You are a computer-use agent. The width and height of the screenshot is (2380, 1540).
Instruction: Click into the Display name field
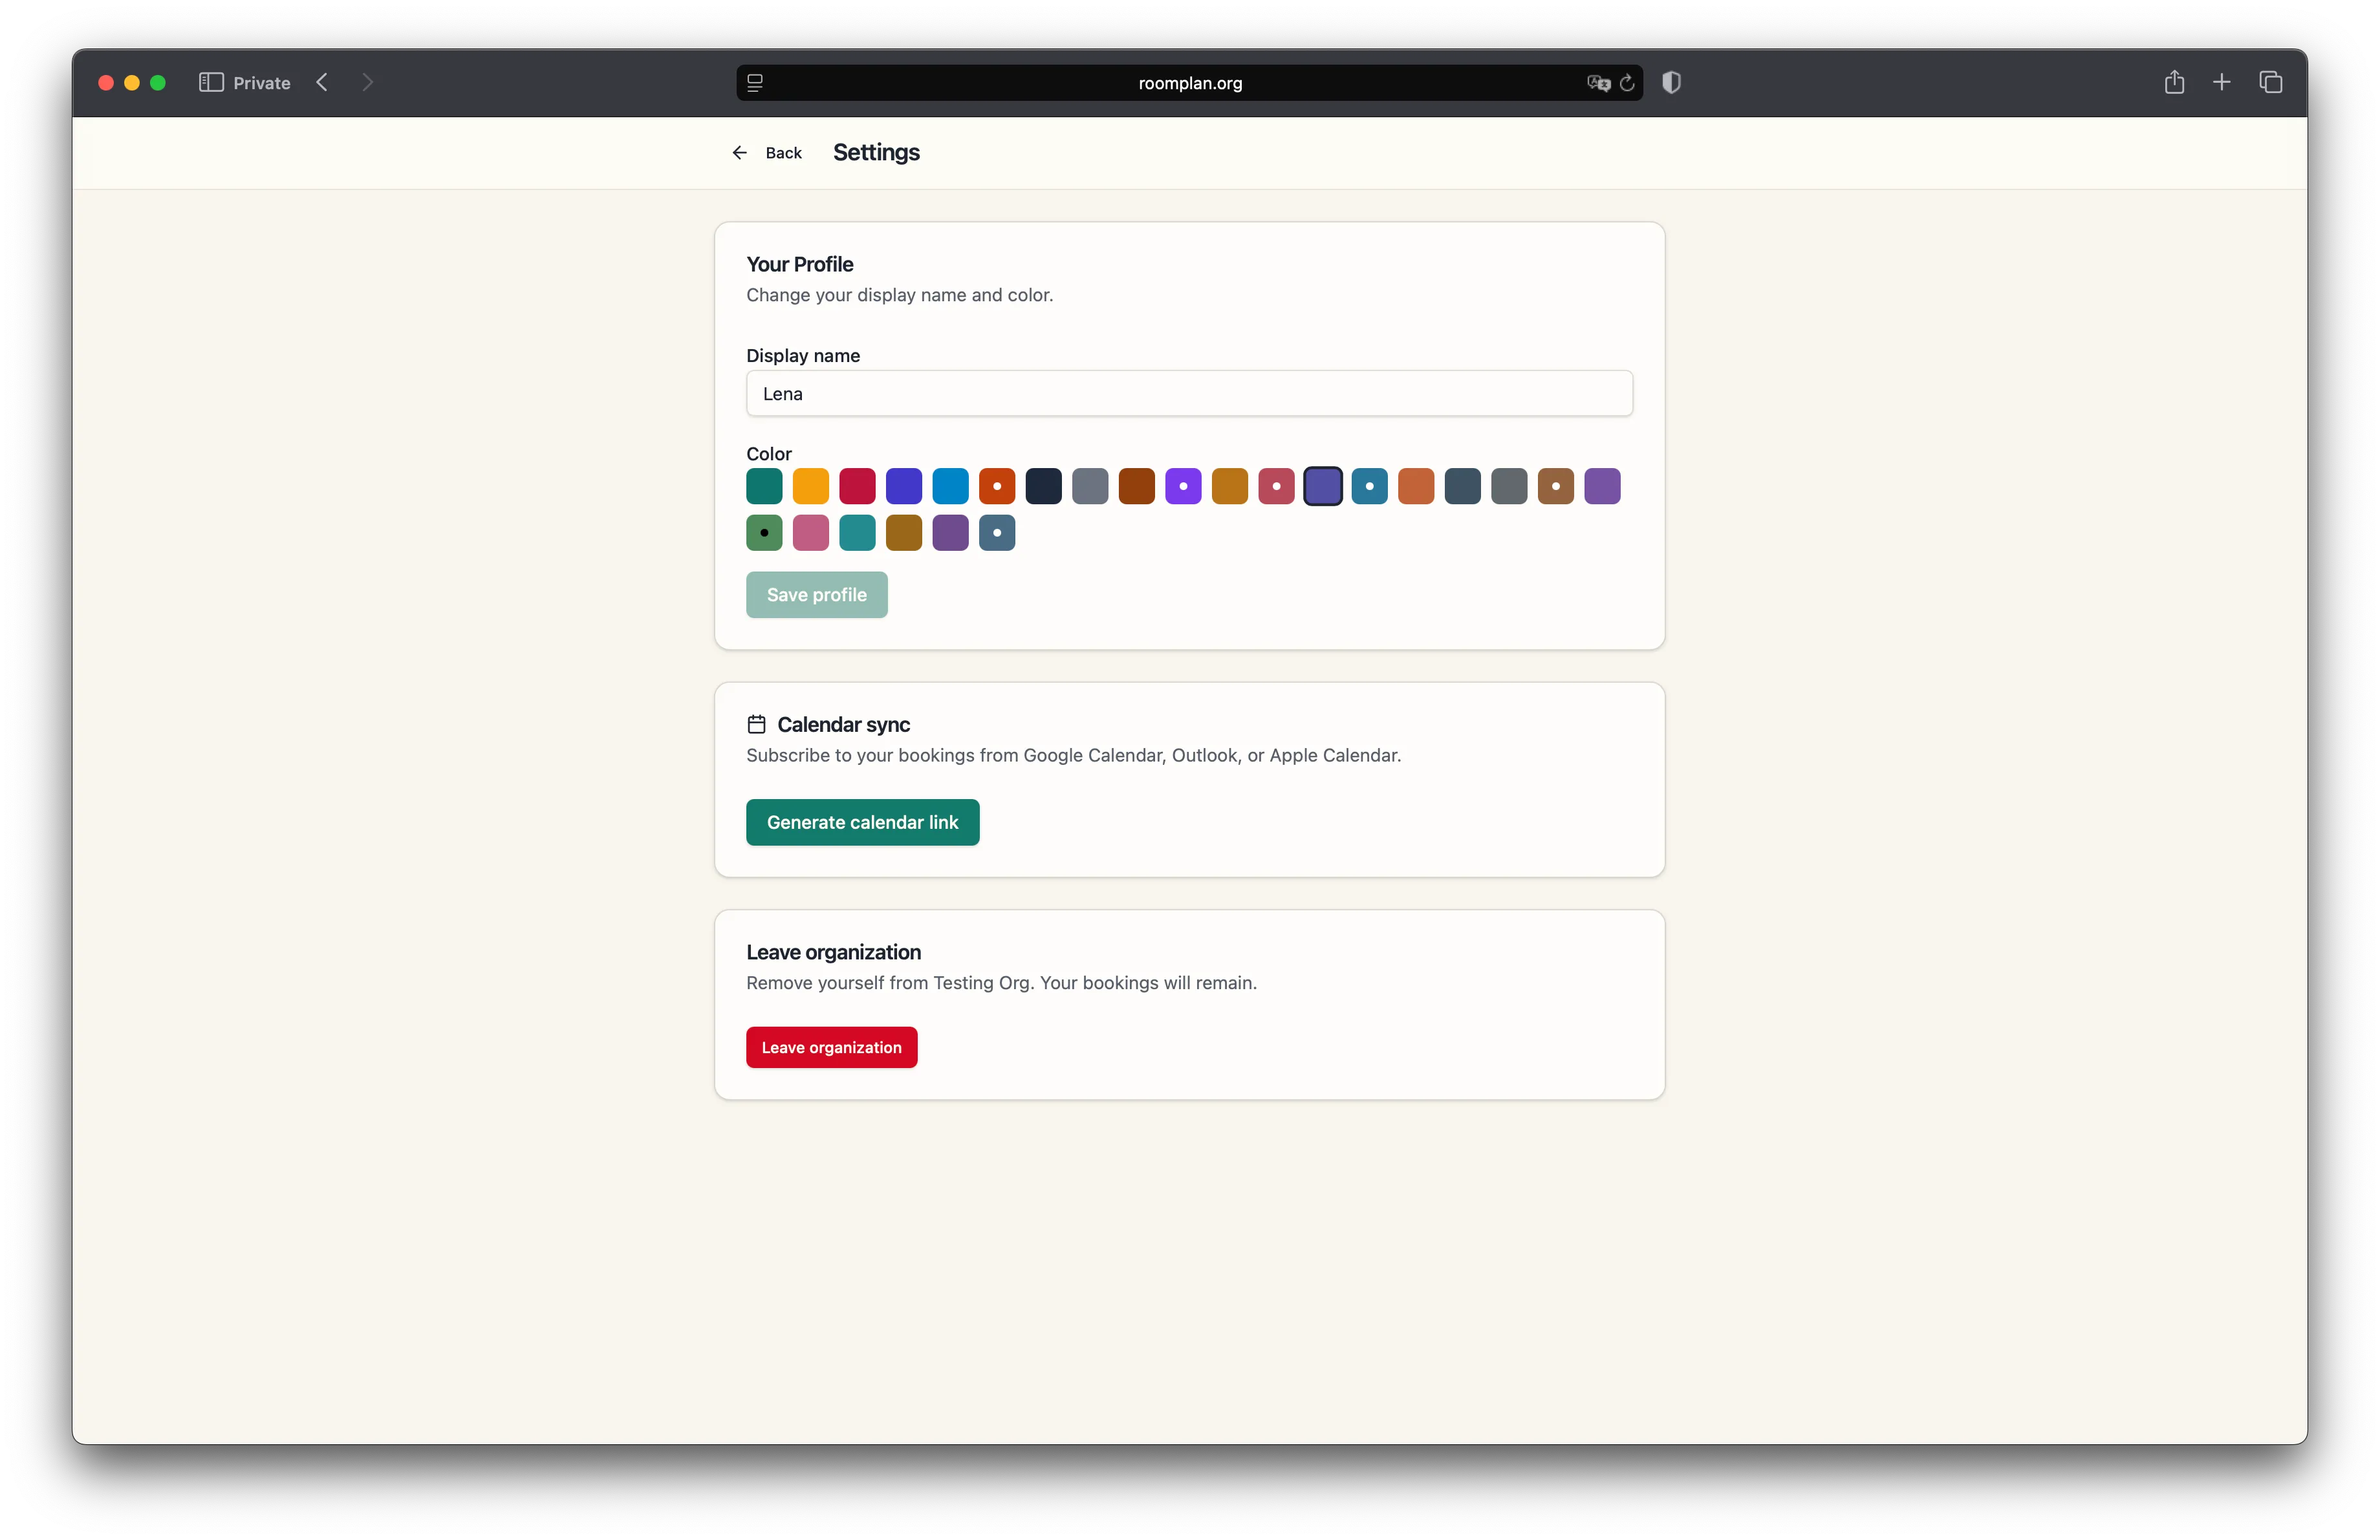coord(1189,394)
